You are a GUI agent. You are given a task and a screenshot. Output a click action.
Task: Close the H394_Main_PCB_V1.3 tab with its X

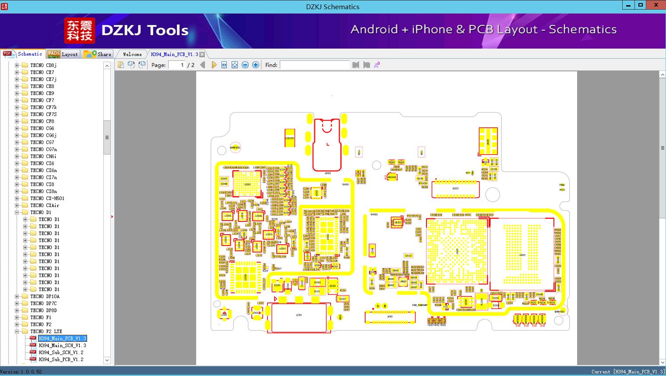tap(202, 55)
